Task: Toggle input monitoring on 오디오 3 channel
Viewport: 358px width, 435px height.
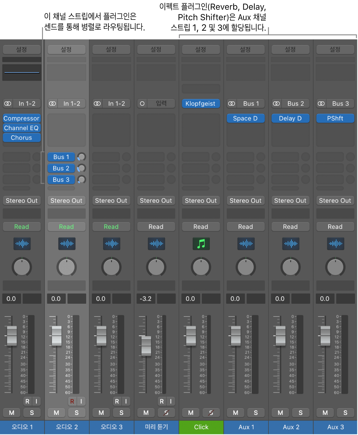Action: (126, 401)
